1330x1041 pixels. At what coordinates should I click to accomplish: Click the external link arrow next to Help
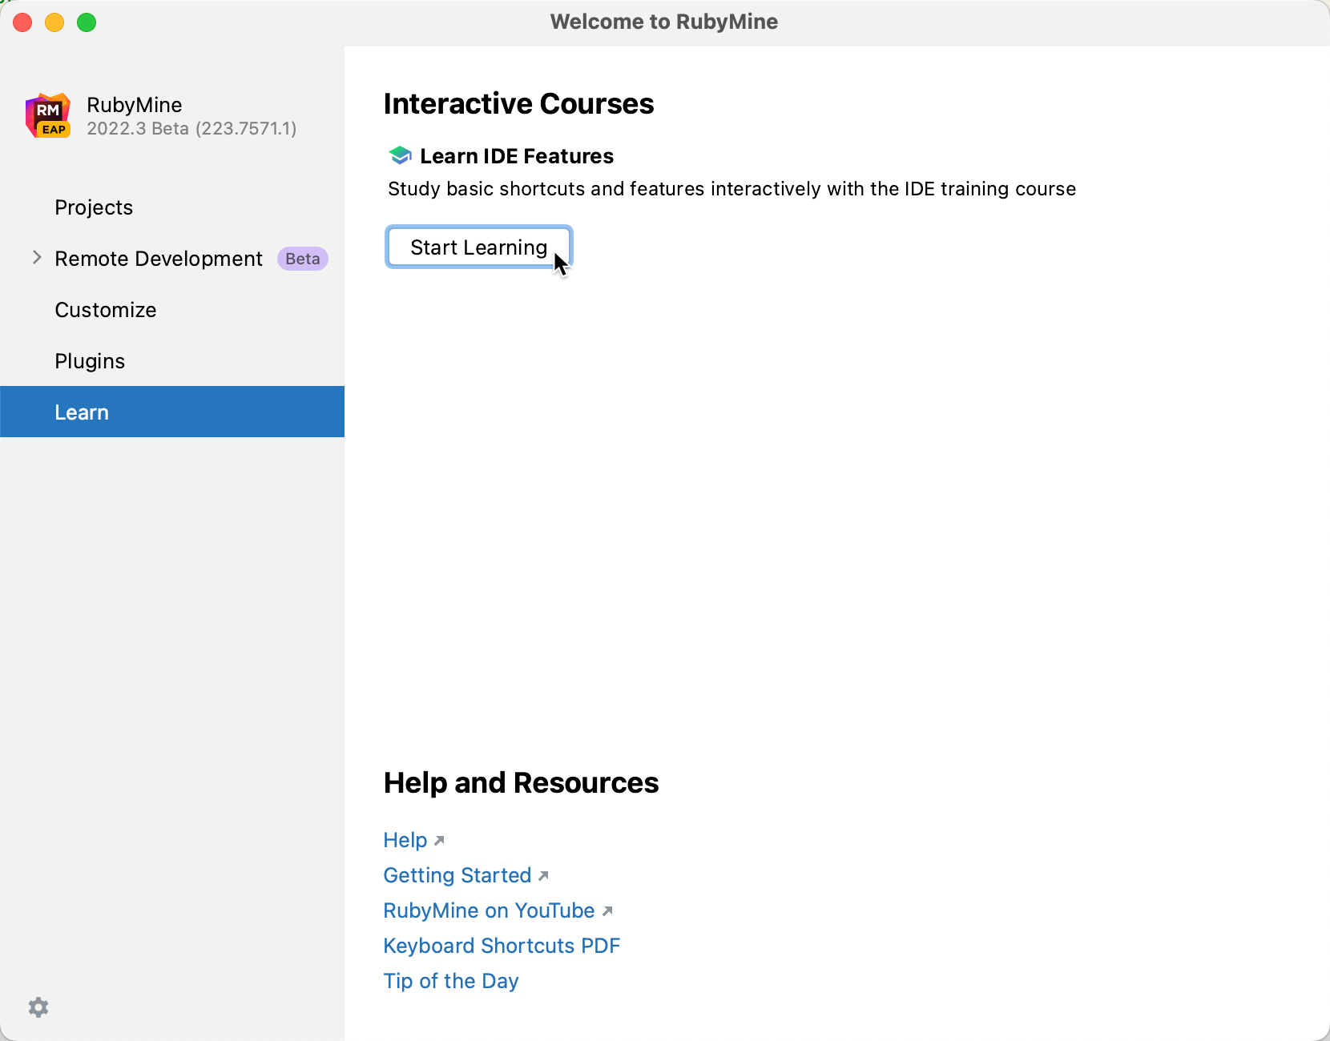click(x=439, y=841)
